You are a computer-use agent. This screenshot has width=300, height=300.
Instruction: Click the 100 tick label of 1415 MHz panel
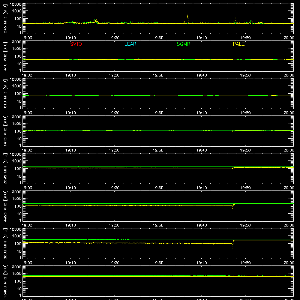(18, 131)
